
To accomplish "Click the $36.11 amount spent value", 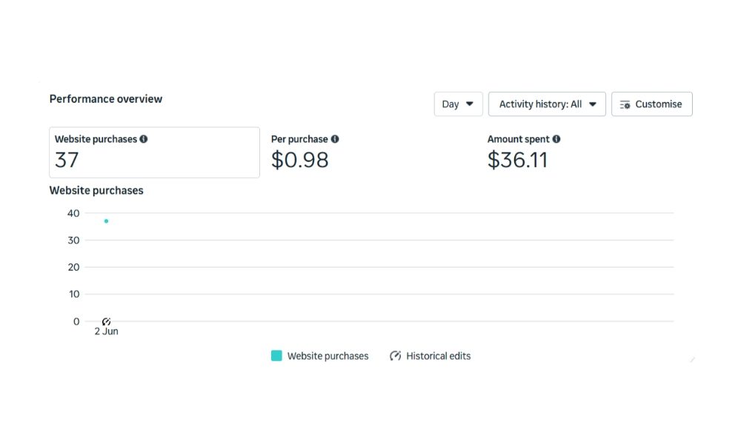I will point(517,160).
